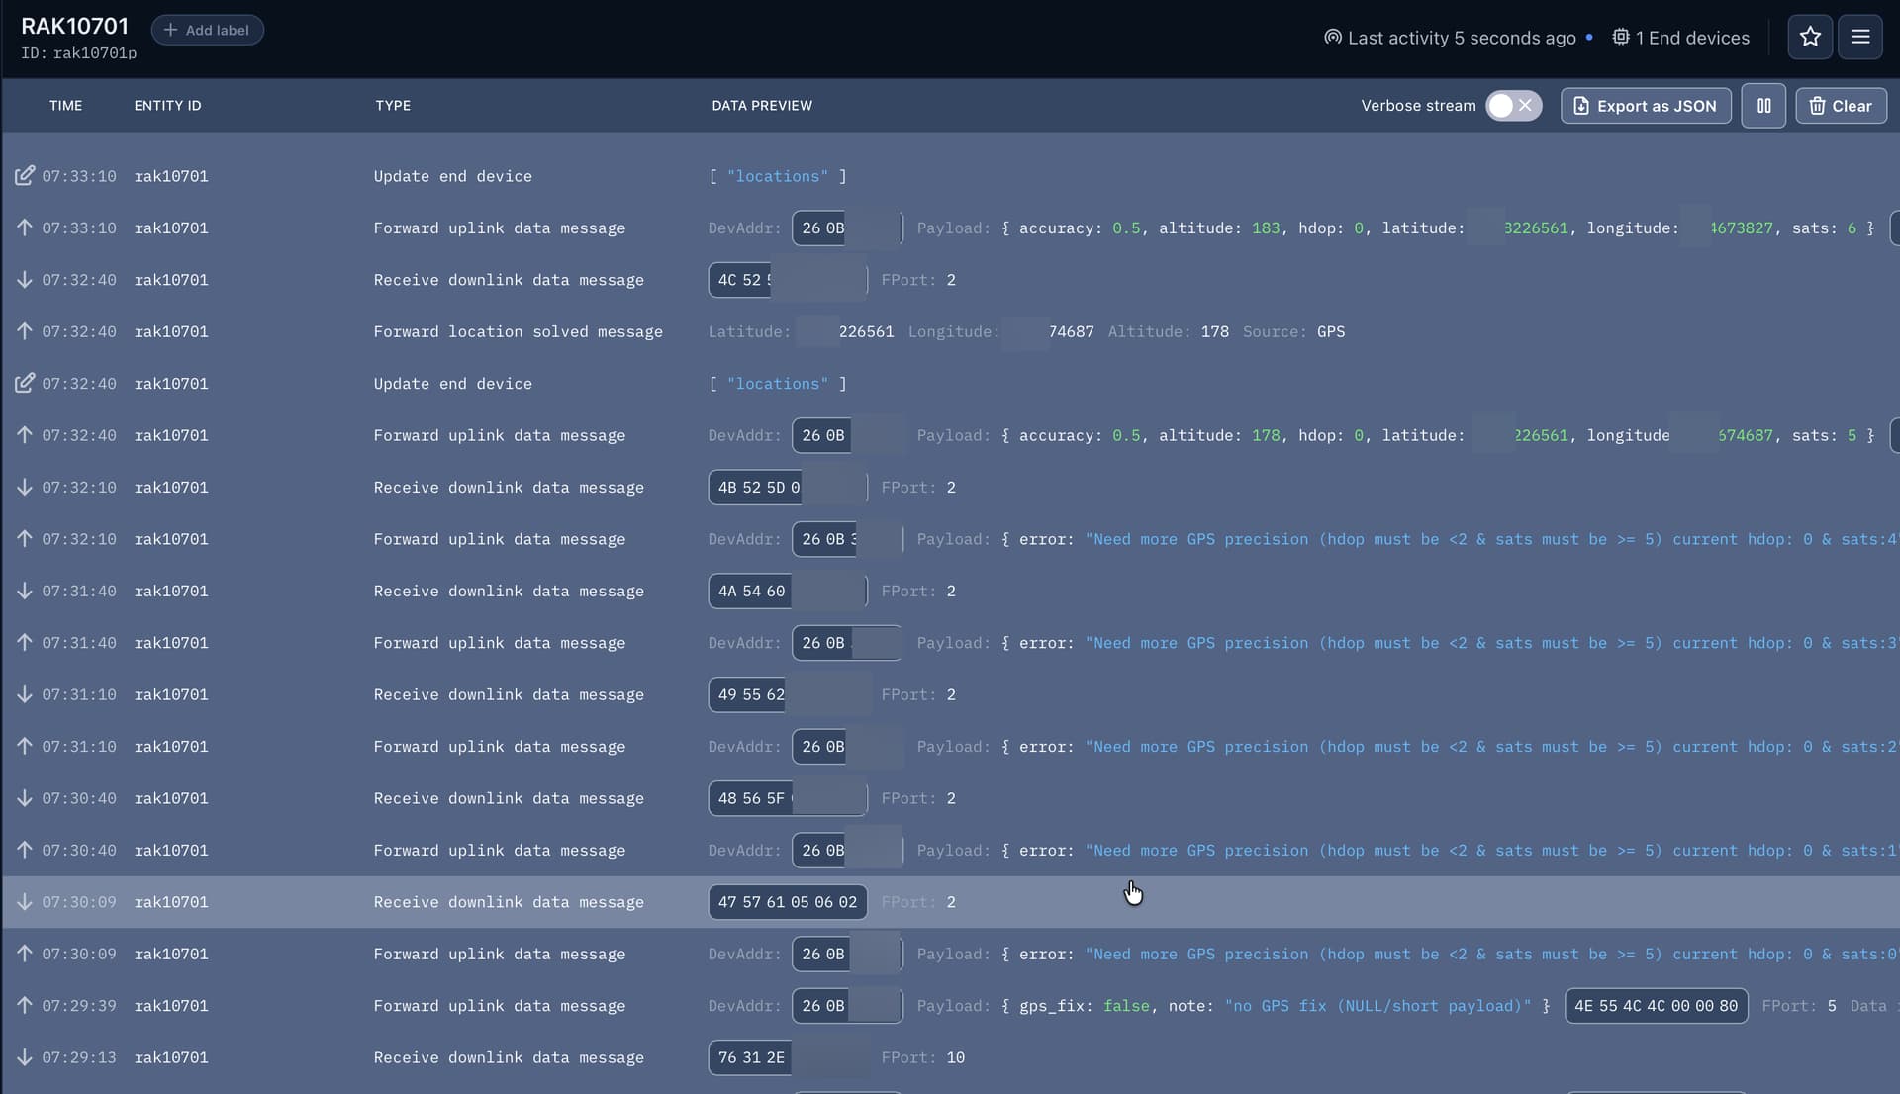Star this application as bookmark

point(1810,38)
